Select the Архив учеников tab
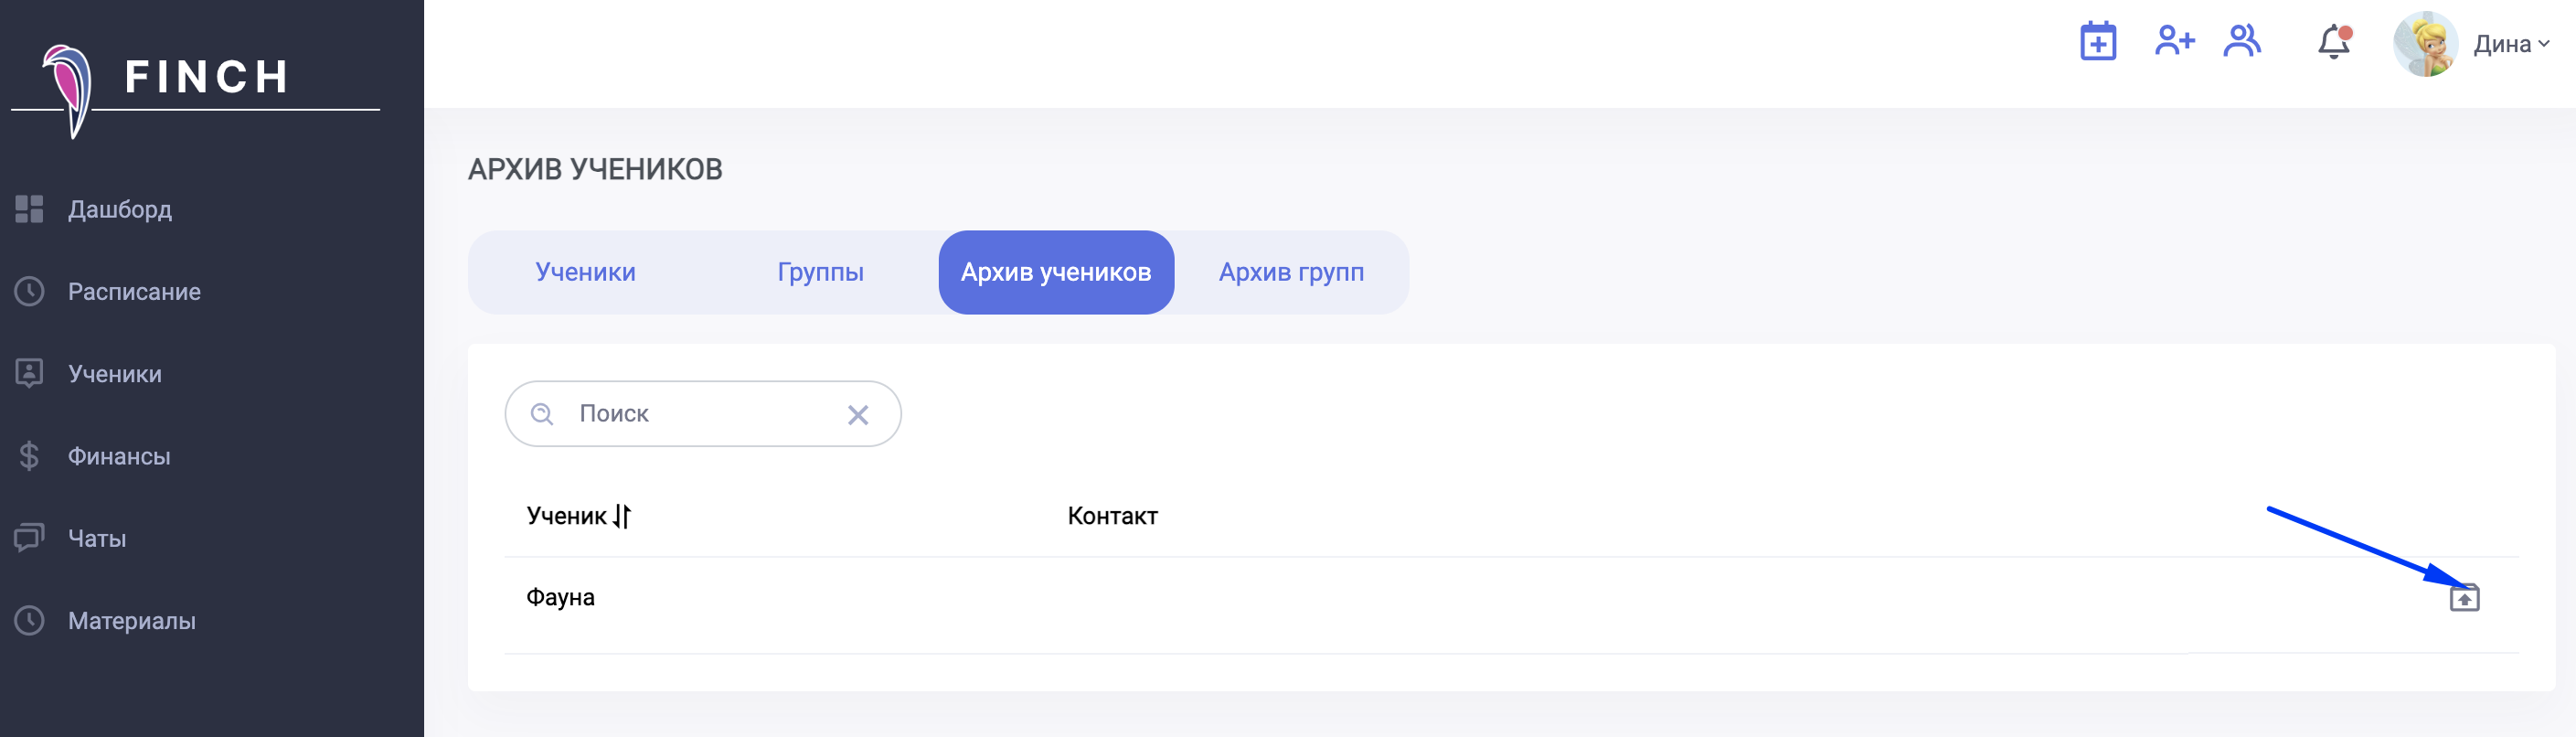Screen dimensions: 2576x737 click(x=1055, y=272)
